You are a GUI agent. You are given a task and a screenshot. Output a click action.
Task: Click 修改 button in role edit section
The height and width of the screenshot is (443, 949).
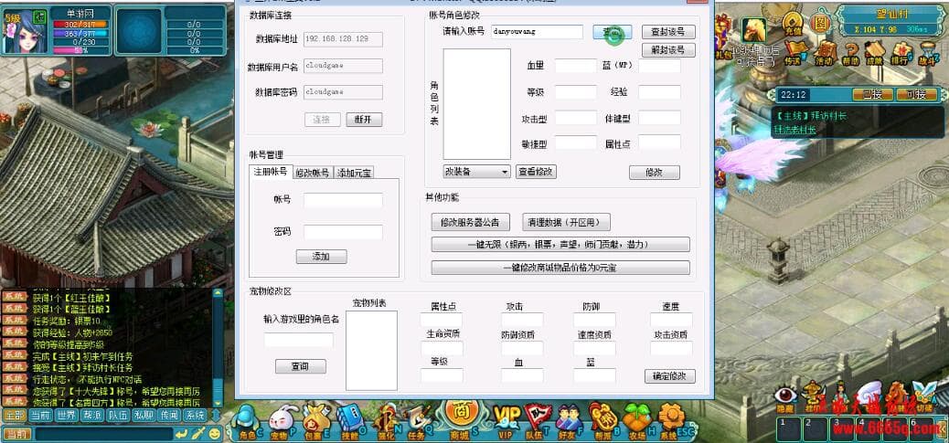(655, 173)
